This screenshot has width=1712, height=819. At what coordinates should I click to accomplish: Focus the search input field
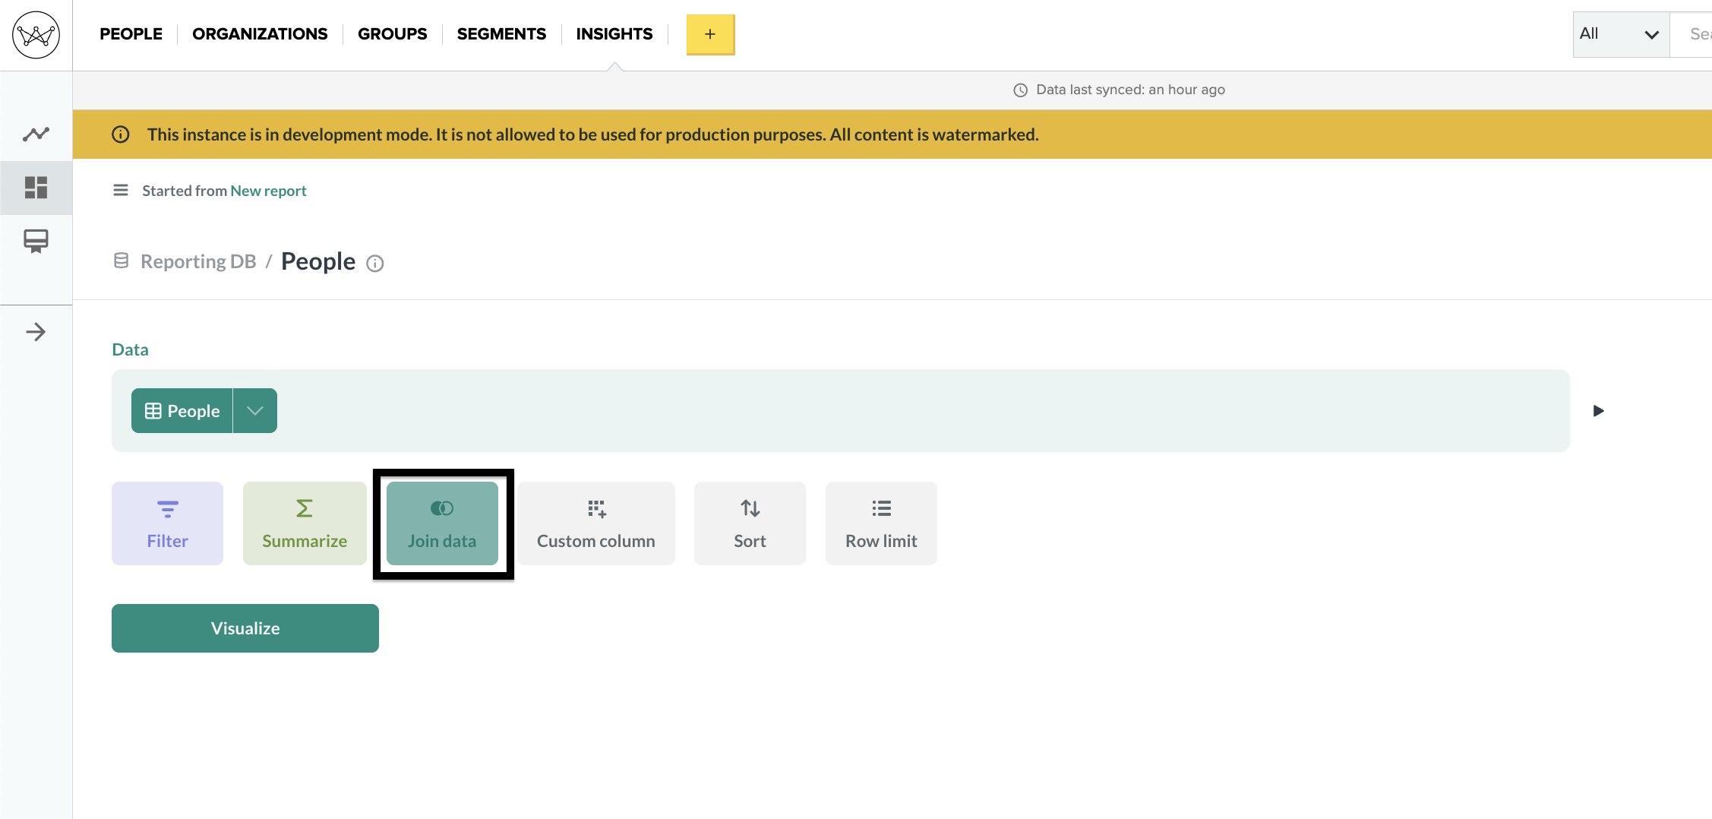(1691, 34)
